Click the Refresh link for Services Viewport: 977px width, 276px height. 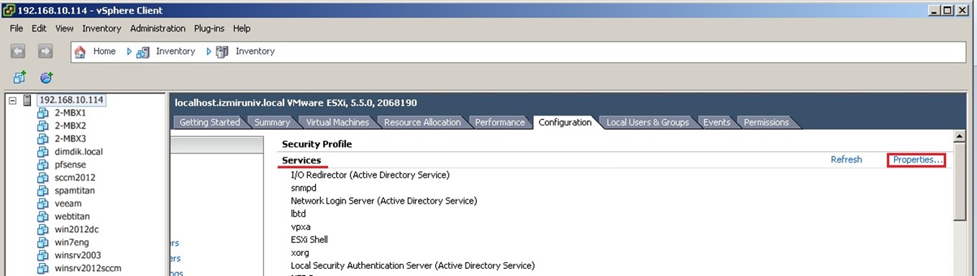(846, 160)
